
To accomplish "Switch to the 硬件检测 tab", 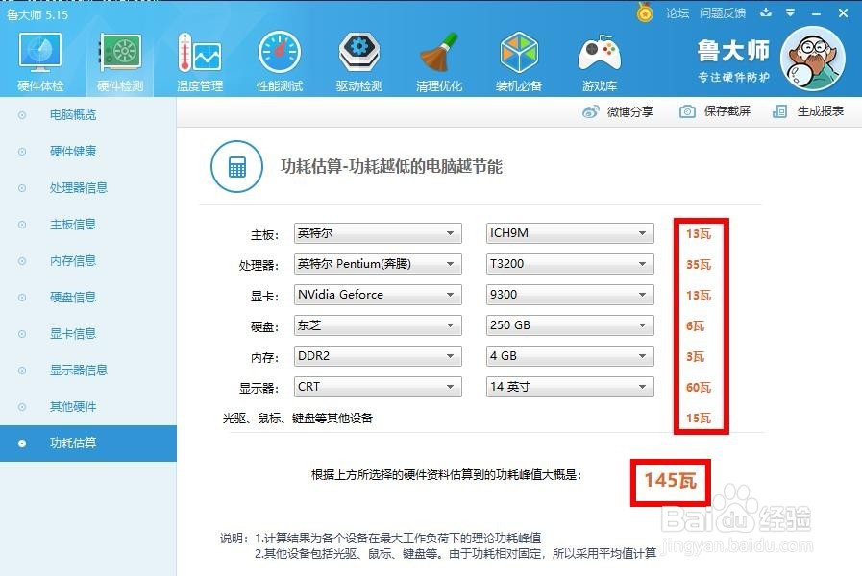I will (x=119, y=58).
